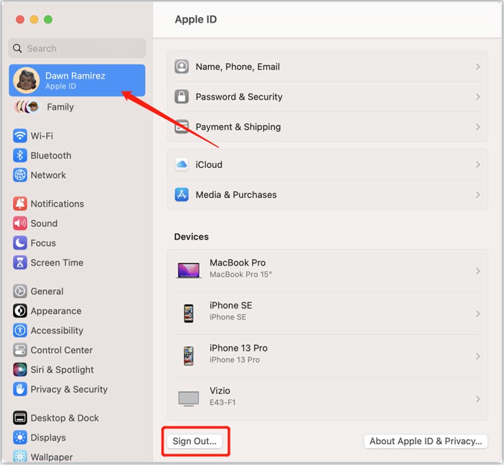The image size is (504, 465).
Task: Click the Sign Out button
Action: pyautogui.click(x=195, y=441)
